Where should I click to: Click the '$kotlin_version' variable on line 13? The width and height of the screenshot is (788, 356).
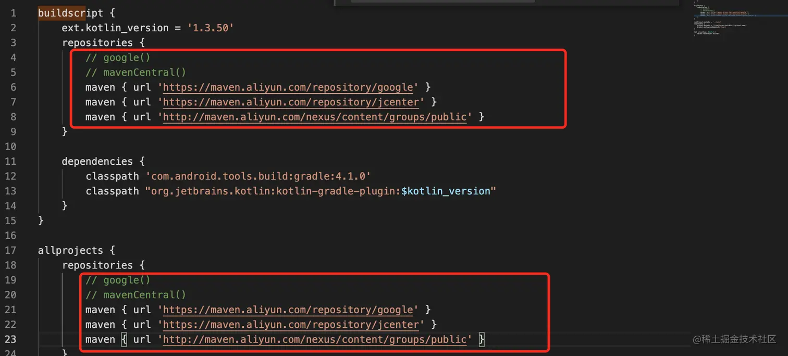pyautogui.click(x=446, y=191)
